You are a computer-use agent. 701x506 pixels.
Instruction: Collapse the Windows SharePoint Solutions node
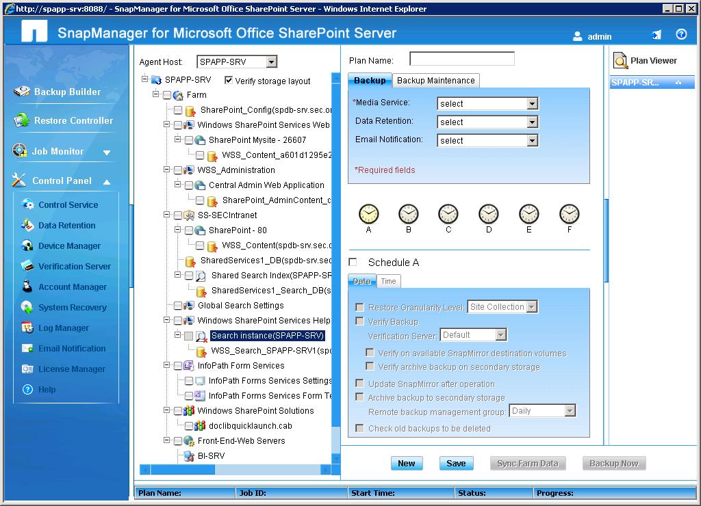167,410
